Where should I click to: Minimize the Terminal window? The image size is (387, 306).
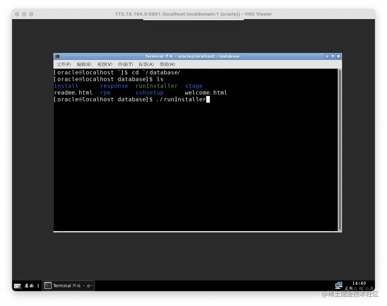[x=327, y=56]
